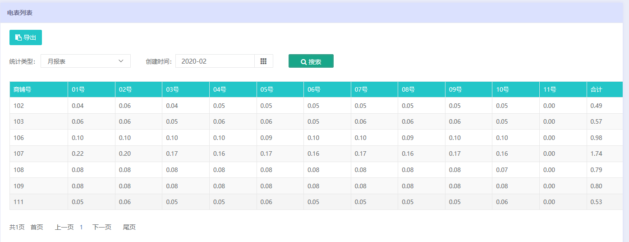The height and width of the screenshot is (242, 629).
Task: Click the 创建时间 date input field
Action: click(x=215, y=61)
